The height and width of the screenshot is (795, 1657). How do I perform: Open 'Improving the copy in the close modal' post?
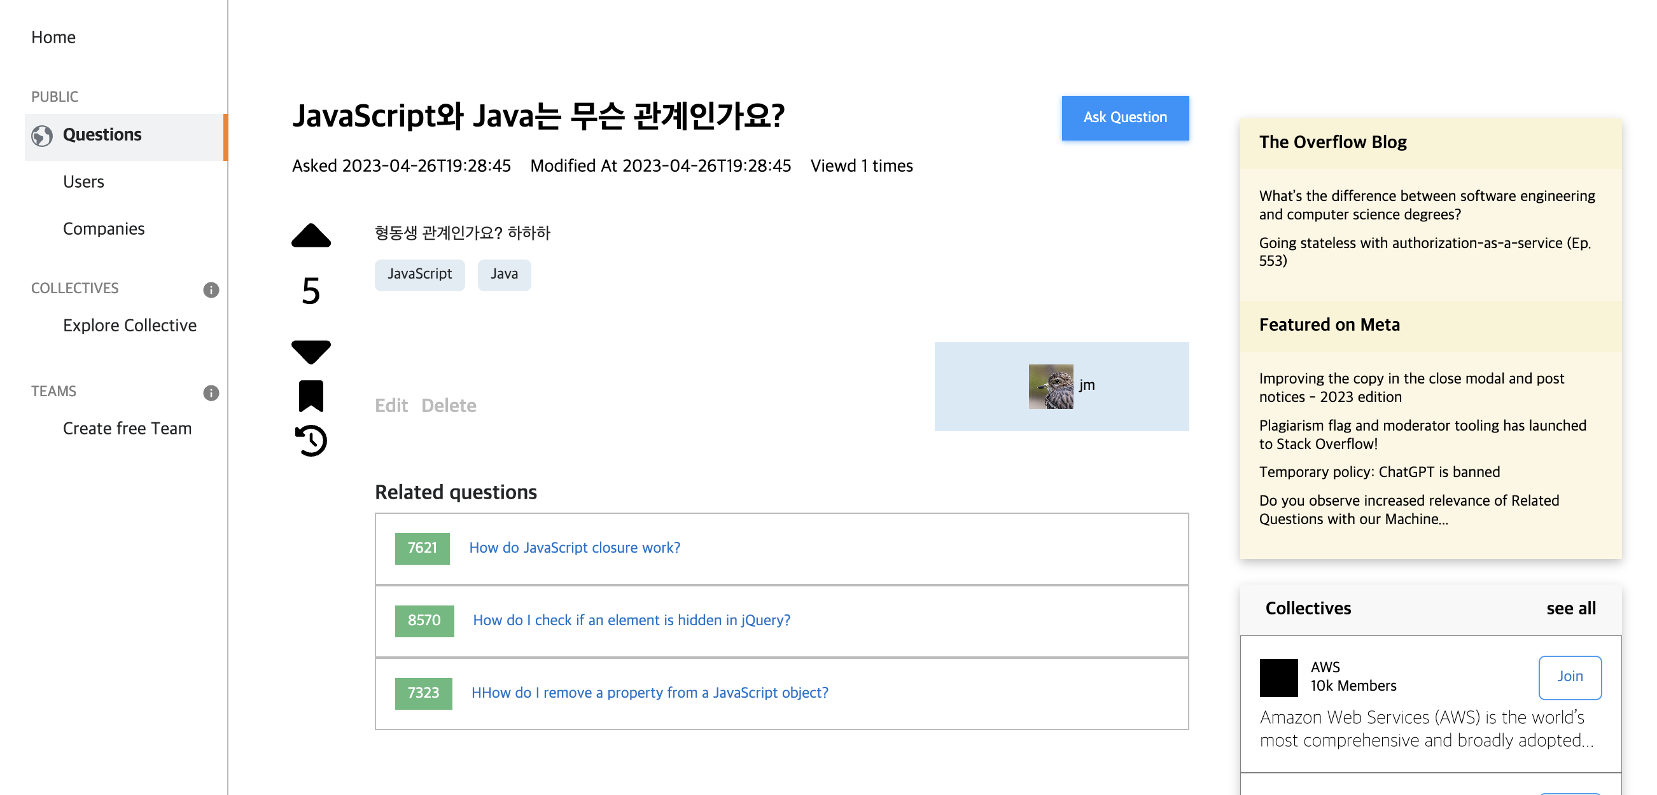(x=1411, y=387)
